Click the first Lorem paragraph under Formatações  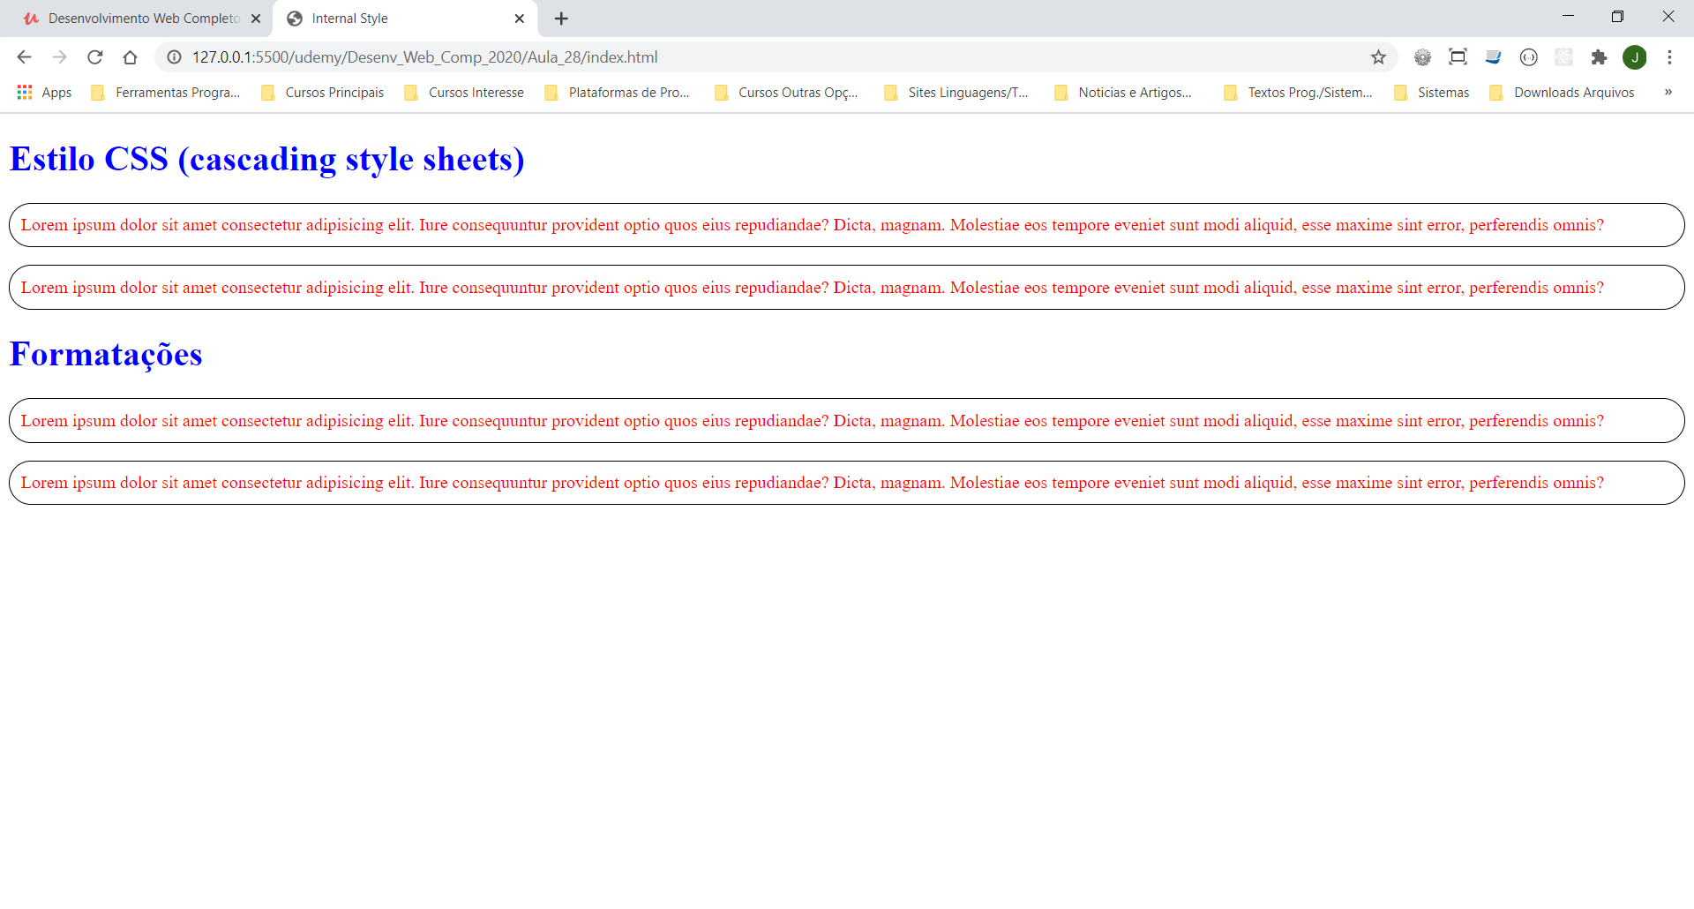click(x=847, y=421)
